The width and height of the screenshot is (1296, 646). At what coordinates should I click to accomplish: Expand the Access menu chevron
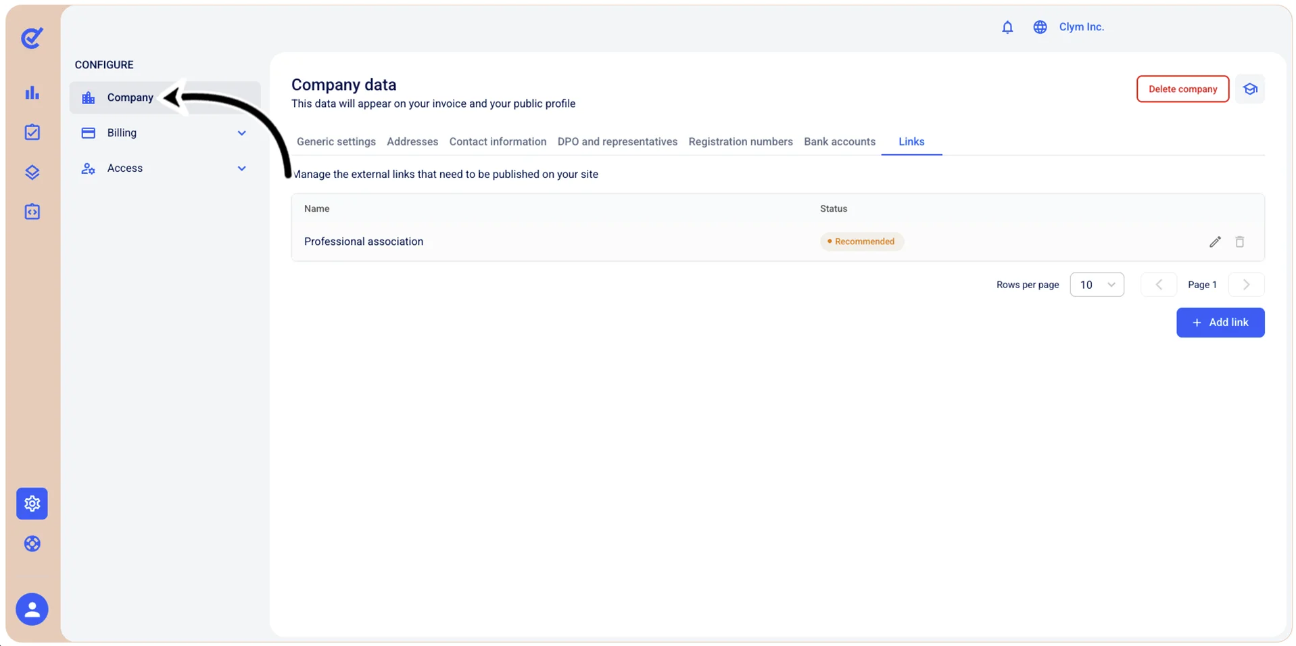(241, 168)
